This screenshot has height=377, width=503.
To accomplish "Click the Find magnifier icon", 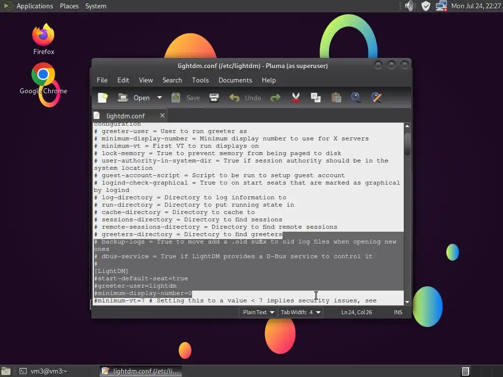I will (356, 98).
